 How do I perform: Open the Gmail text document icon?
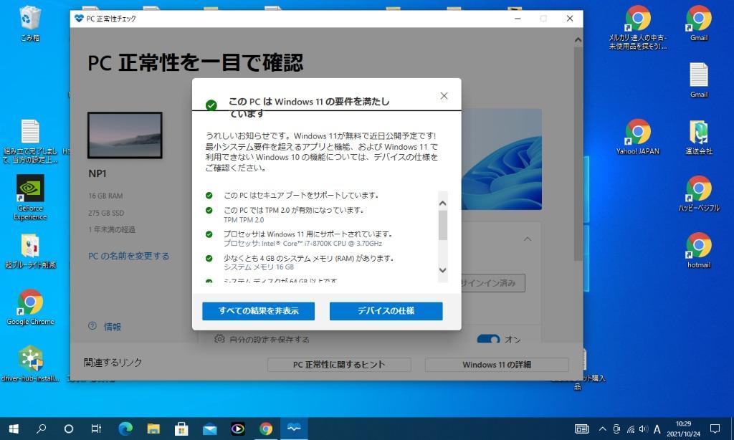tap(698, 80)
